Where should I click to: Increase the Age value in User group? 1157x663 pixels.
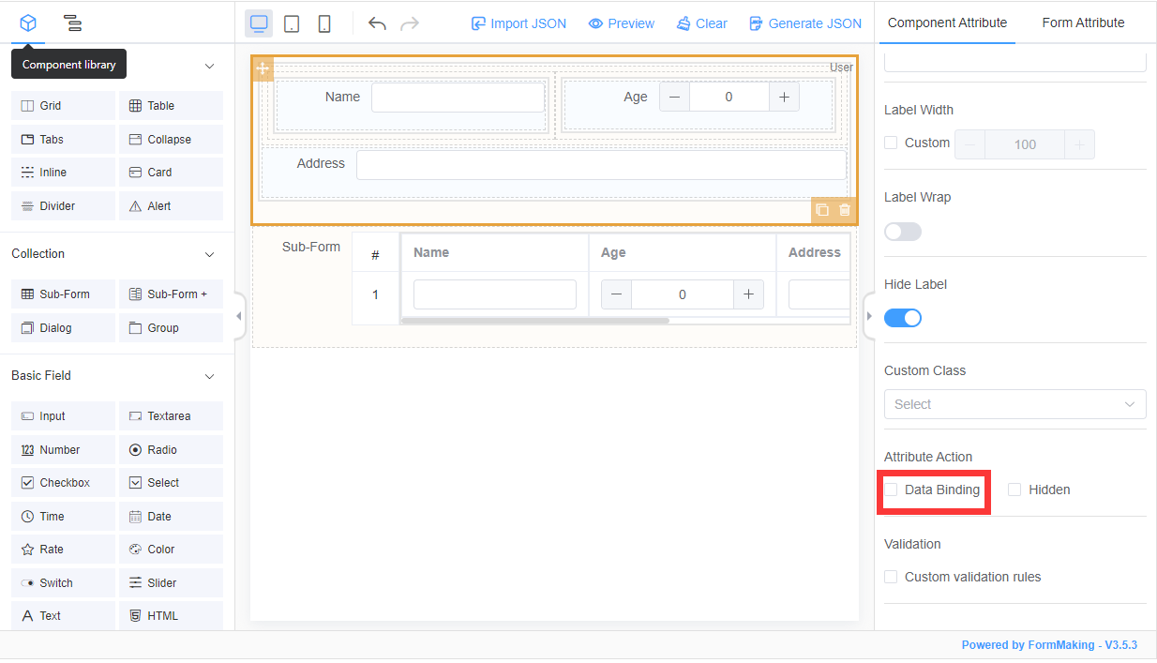click(x=784, y=97)
